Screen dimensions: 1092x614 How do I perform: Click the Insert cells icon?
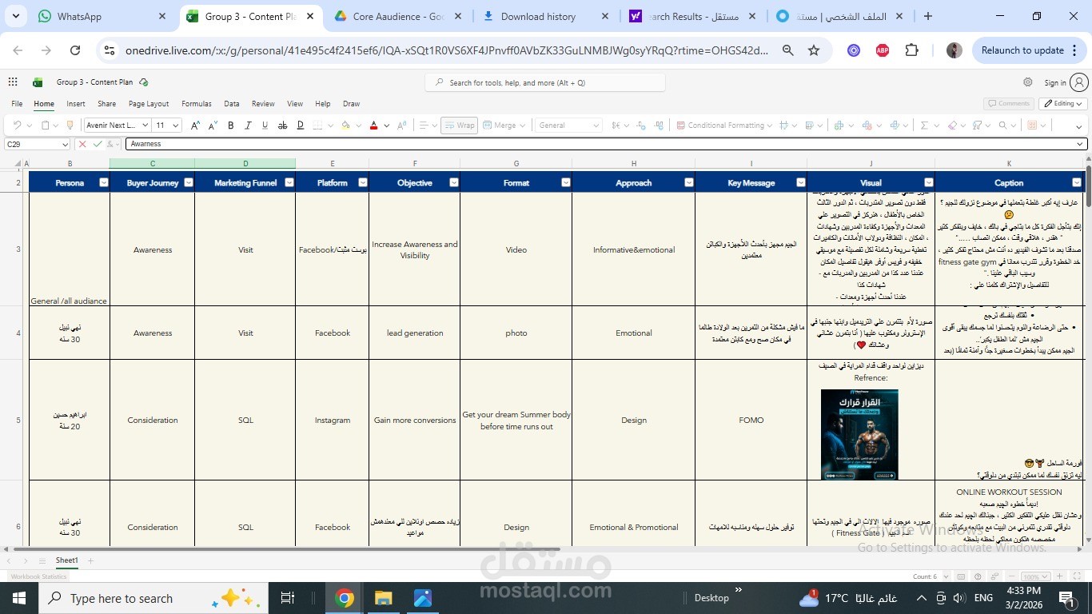(x=839, y=125)
